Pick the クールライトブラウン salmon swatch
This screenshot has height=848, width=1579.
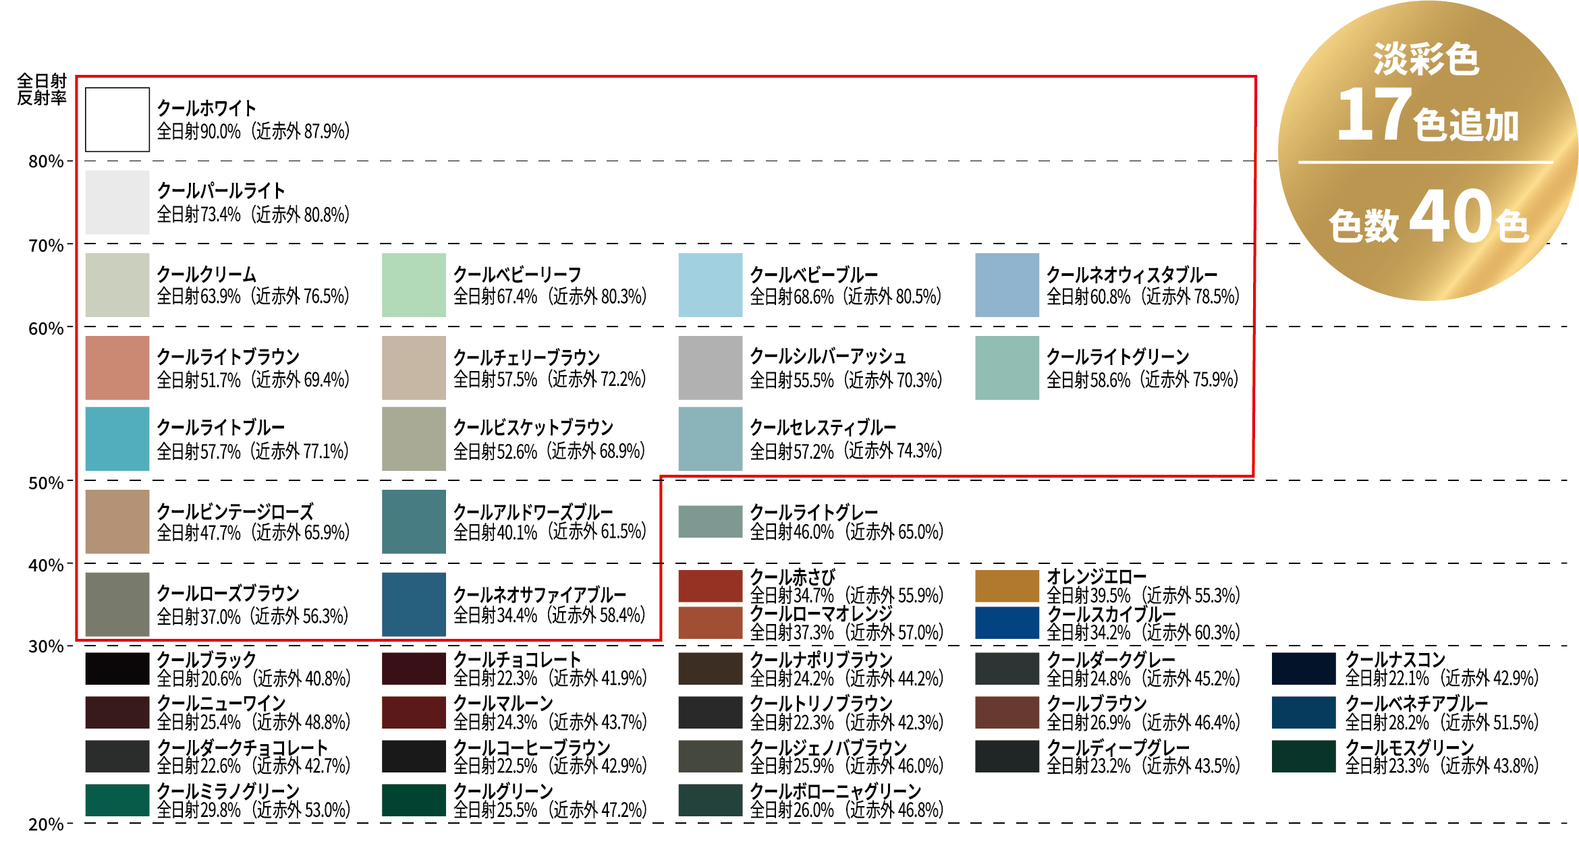tap(117, 368)
